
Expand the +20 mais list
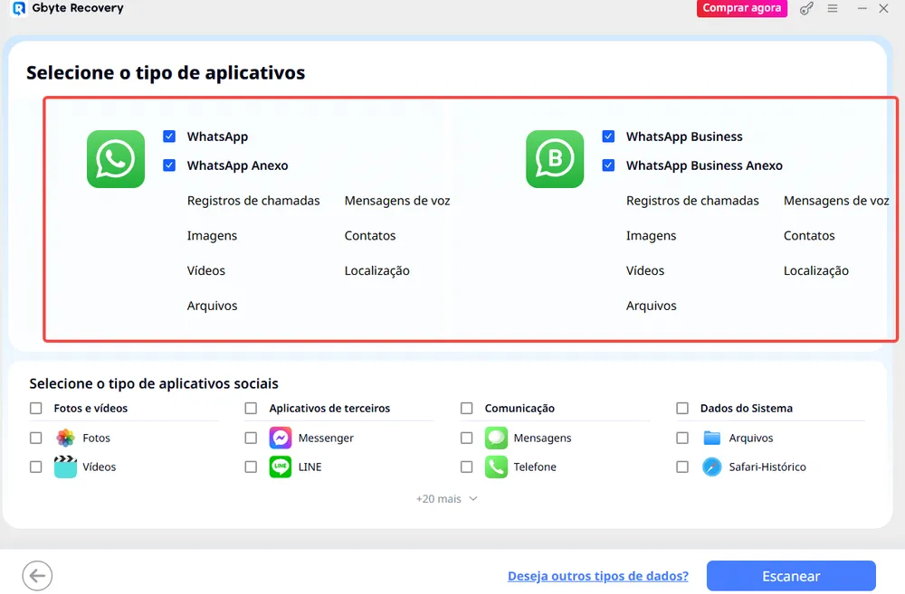(x=446, y=498)
